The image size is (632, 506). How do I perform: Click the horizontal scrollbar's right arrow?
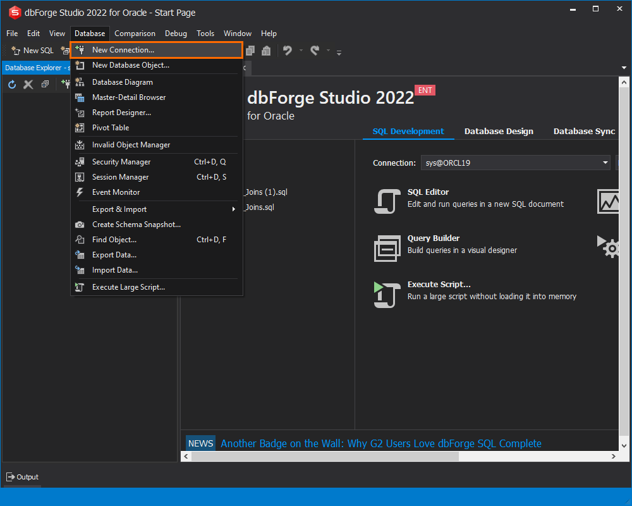613,457
